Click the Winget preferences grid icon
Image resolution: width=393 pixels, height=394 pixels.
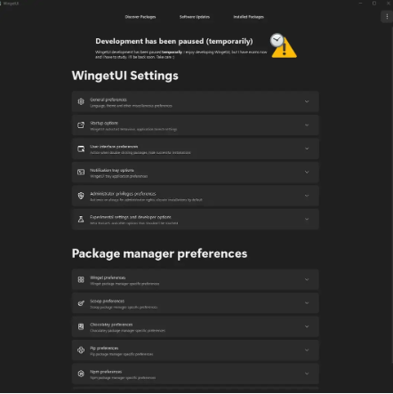[81, 279]
